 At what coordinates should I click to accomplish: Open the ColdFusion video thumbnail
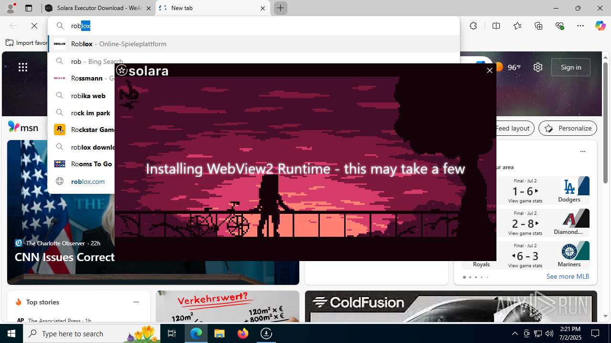click(451, 306)
